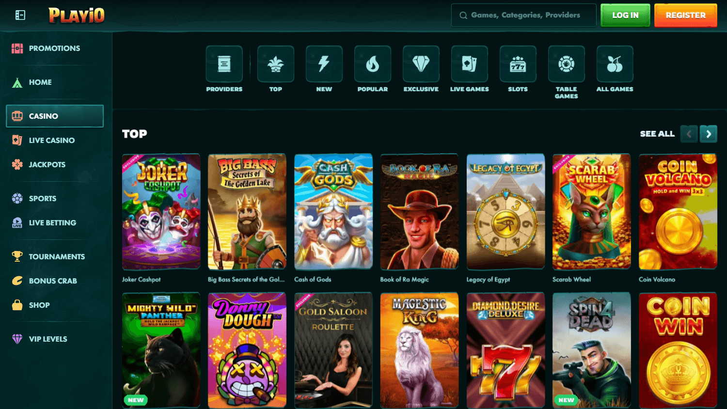Open Donny Dough game thumbnail
The image size is (727, 409).
click(x=247, y=350)
